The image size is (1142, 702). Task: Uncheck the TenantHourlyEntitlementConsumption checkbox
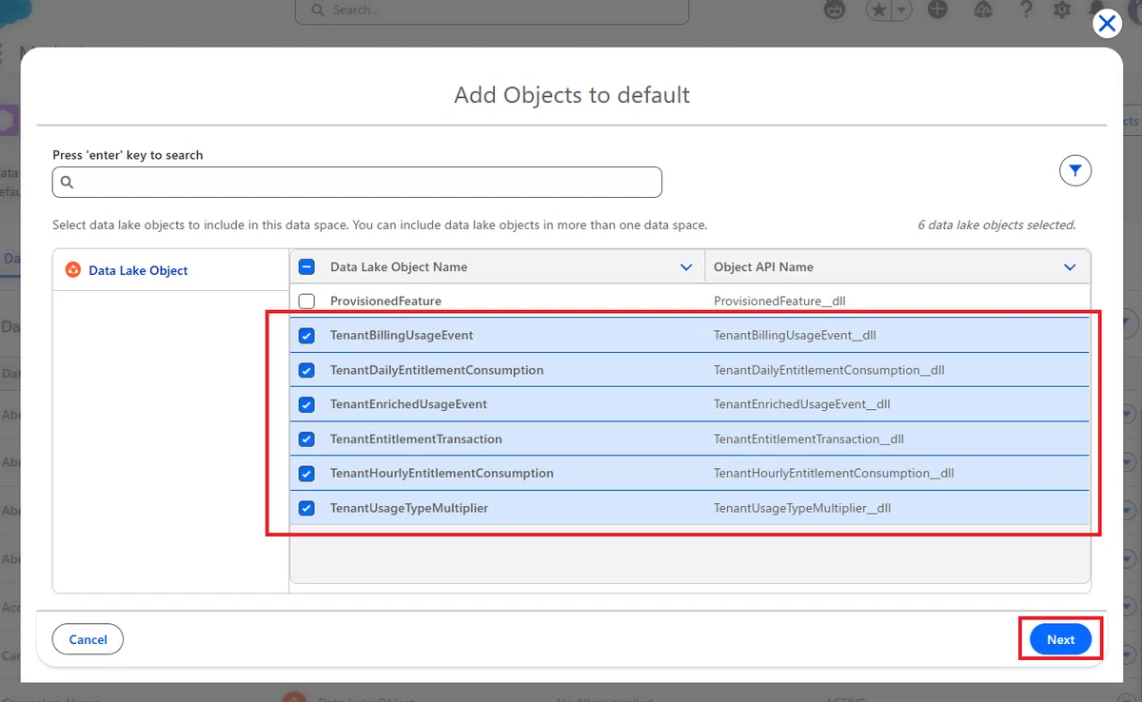click(x=306, y=474)
